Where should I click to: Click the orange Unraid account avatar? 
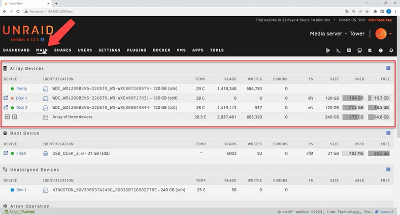click(x=381, y=33)
